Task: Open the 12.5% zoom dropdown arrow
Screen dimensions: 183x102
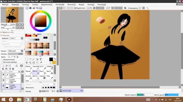Action: click(x=94, y=8)
